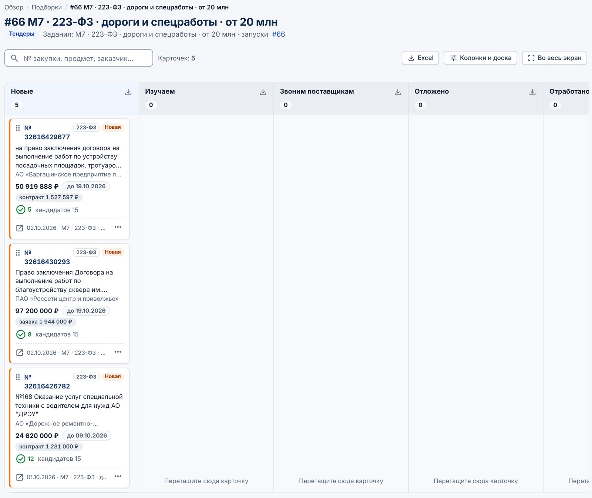This screenshot has width=592, height=498.
Task: Click price 97 200 000 ₽
Action: (x=37, y=311)
